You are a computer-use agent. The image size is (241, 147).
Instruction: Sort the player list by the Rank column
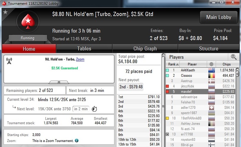tap(173, 64)
